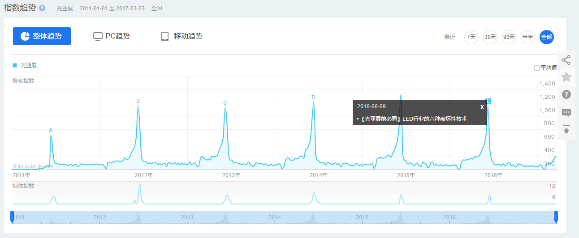This screenshot has width=579, height=238.
Task: Select the 30天 time range
Action: click(x=490, y=37)
